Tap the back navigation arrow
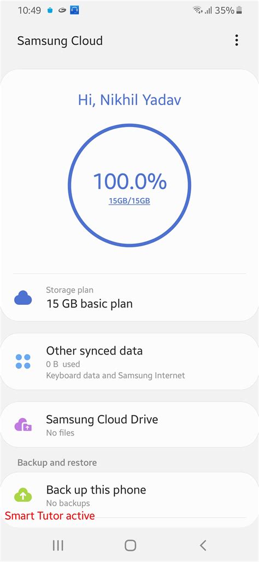Screen dimensions: 259x562 [203, 546]
